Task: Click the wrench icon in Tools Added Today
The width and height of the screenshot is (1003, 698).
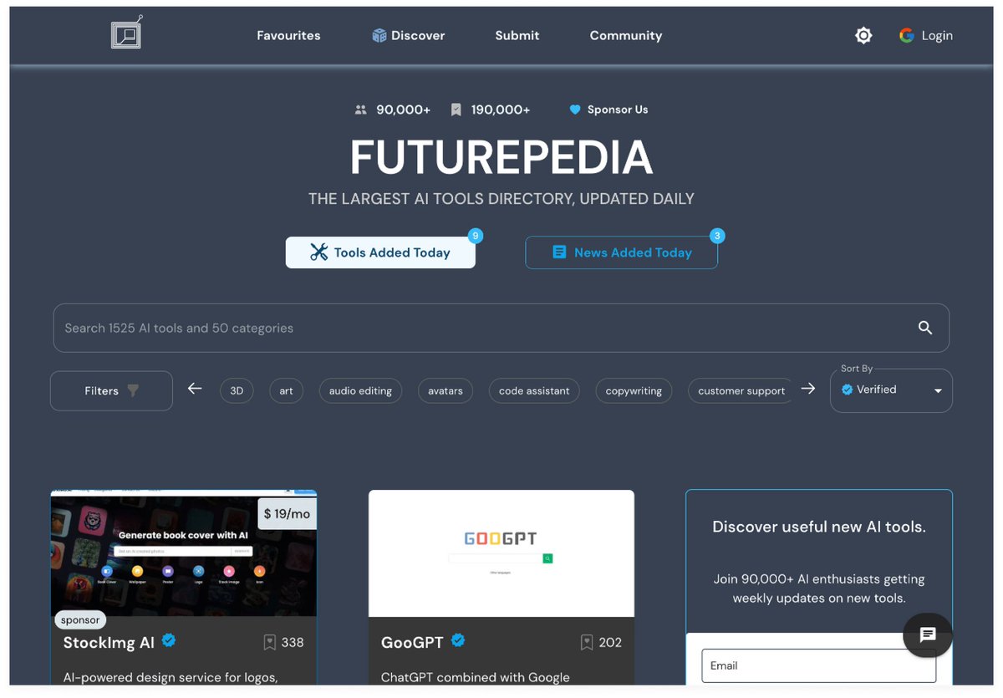Action: tap(319, 252)
